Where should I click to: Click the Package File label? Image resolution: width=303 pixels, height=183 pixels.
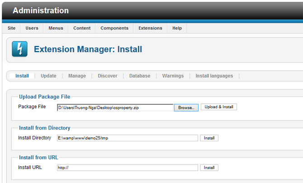click(32, 107)
